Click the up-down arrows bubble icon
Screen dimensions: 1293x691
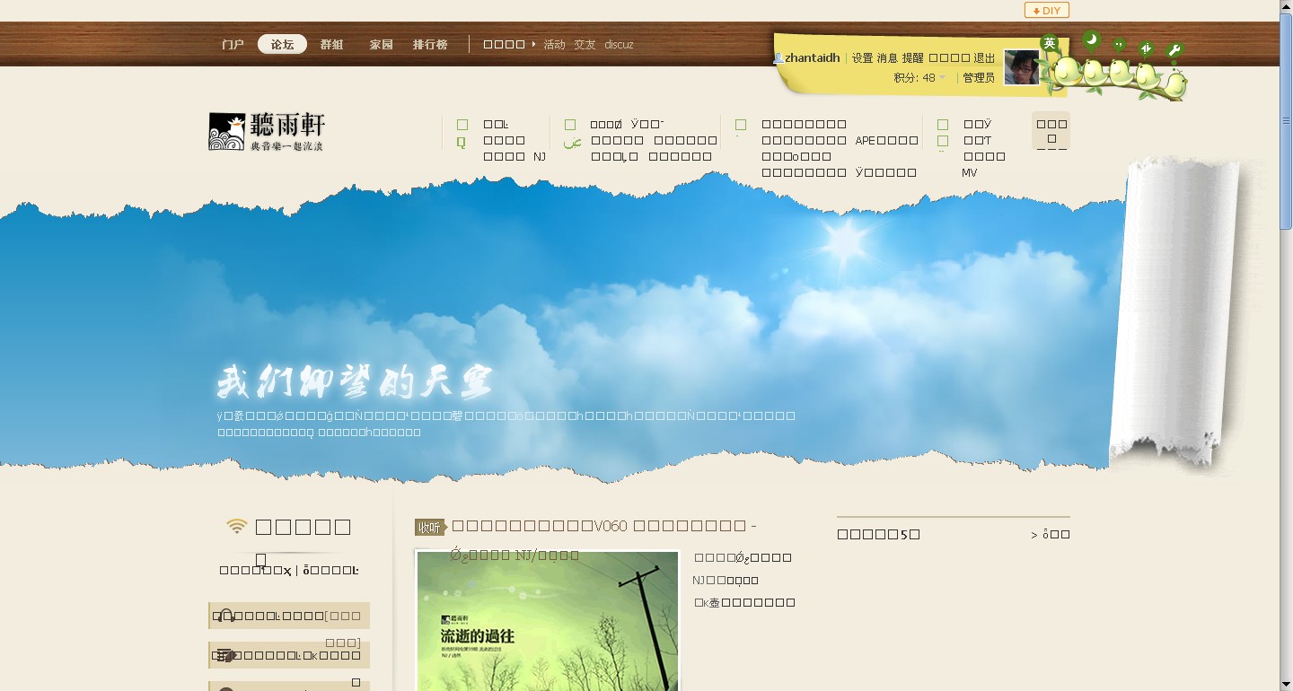(x=1146, y=48)
